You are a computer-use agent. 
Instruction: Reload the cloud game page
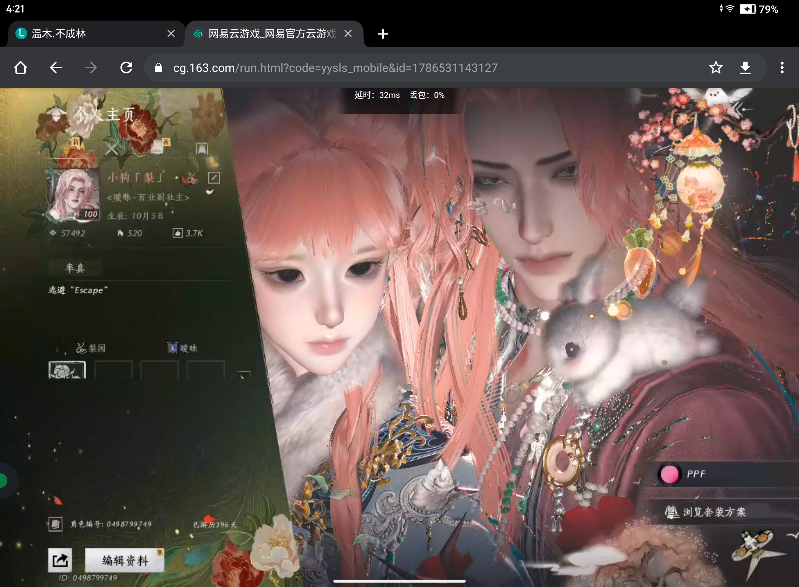tap(126, 68)
